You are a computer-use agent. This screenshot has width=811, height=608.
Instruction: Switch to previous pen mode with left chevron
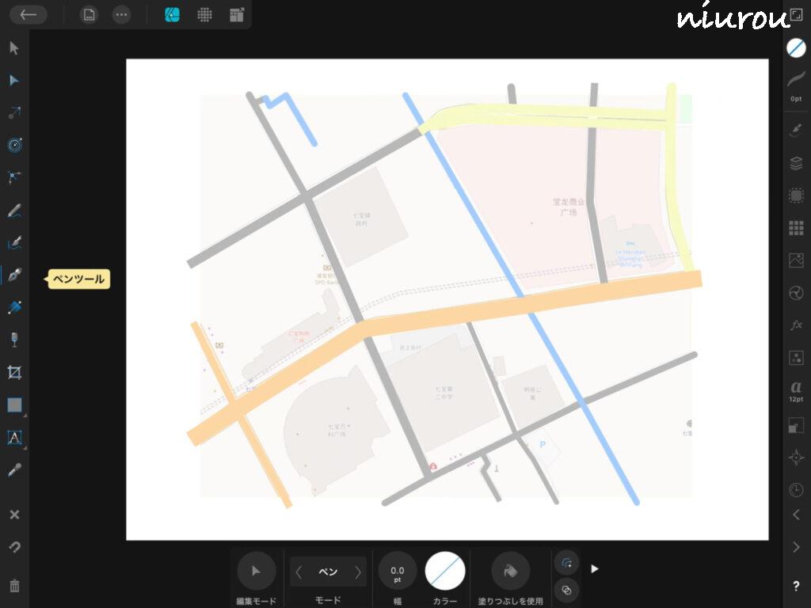(x=299, y=572)
